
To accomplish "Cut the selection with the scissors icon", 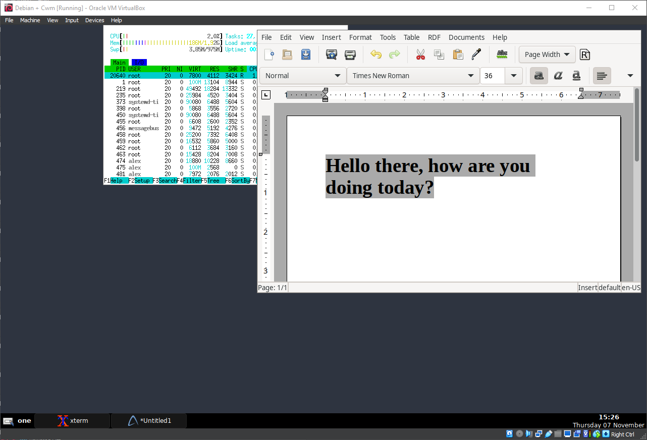I will coord(420,54).
